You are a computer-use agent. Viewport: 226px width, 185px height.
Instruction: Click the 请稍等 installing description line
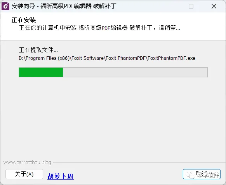click(99, 28)
